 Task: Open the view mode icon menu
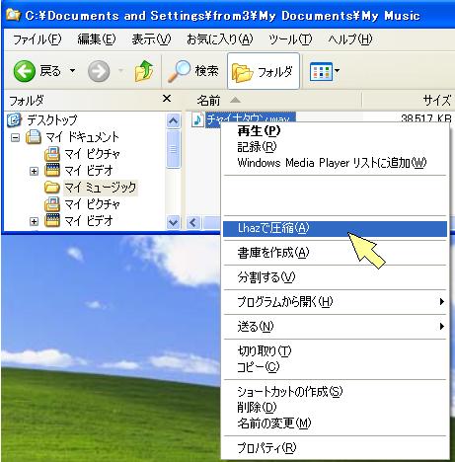click(x=325, y=71)
